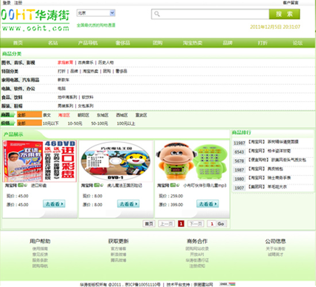
Task: Click the OOHT site logo
Action: point(35,20)
